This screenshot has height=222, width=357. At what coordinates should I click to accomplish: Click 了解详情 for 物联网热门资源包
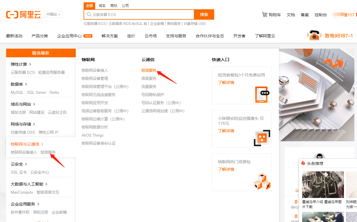pyautogui.click(x=226, y=169)
